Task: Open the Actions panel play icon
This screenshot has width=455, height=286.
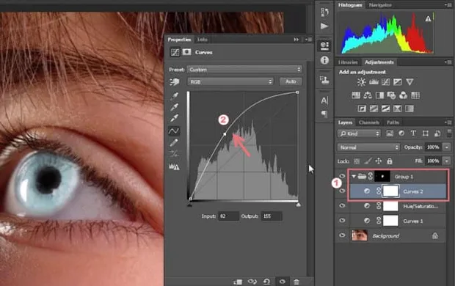Action: click(x=324, y=26)
